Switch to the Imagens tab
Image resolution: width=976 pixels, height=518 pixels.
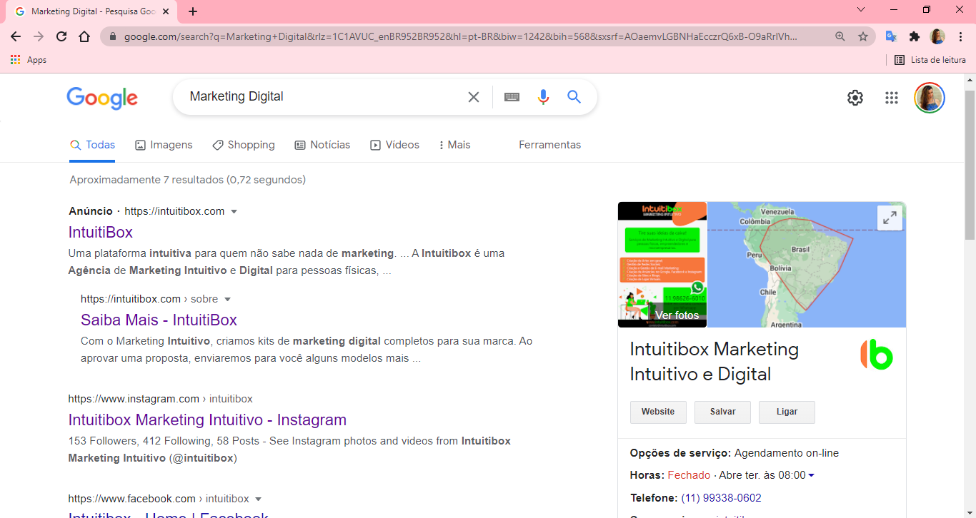[x=164, y=145]
